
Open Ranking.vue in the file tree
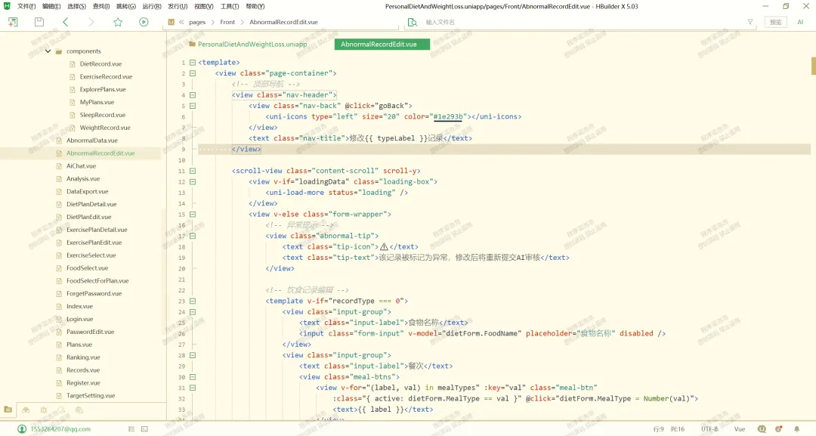[83, 357]
